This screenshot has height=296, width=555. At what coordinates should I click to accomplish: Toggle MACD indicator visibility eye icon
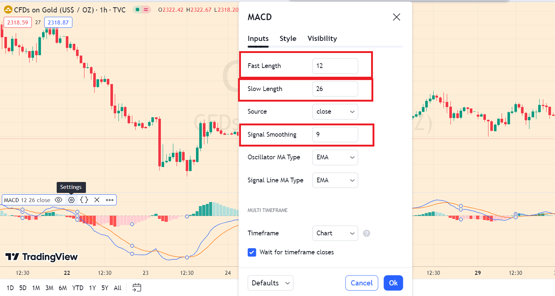[x=58, y=200]
